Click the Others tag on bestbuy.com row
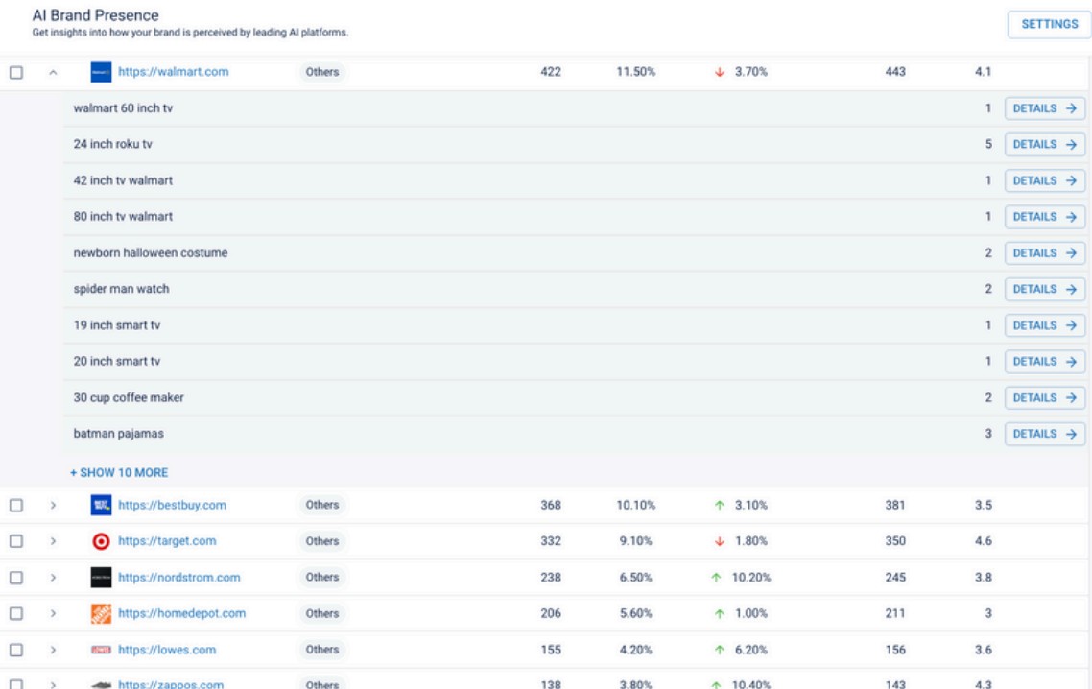 pyautogui.click(x=321, y=505)
